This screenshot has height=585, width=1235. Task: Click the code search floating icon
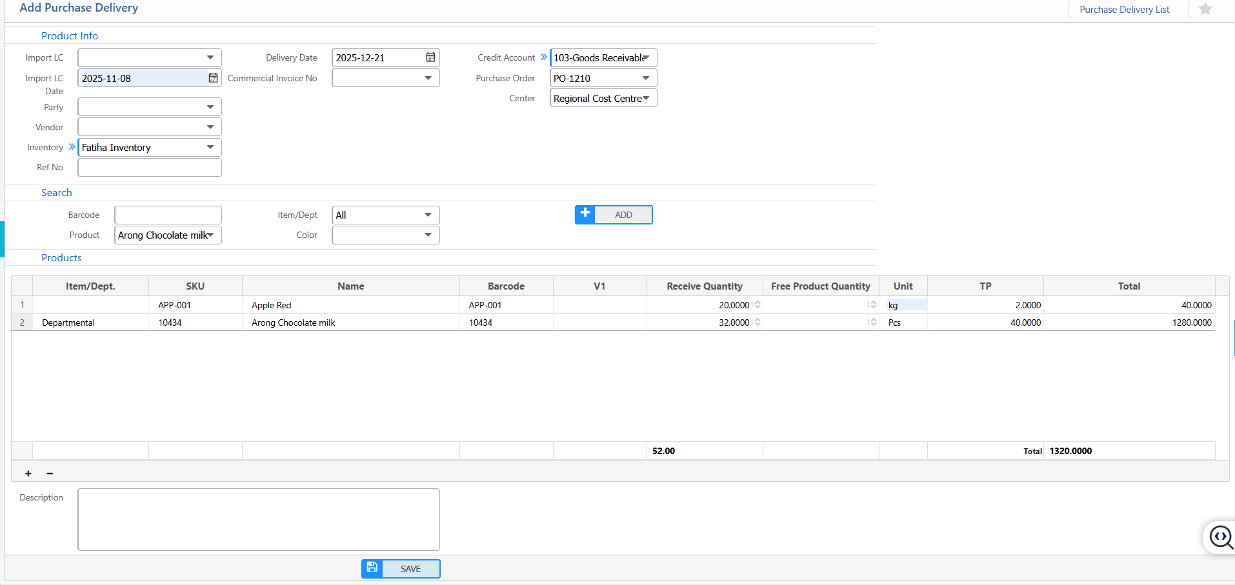coord(1220,537)
